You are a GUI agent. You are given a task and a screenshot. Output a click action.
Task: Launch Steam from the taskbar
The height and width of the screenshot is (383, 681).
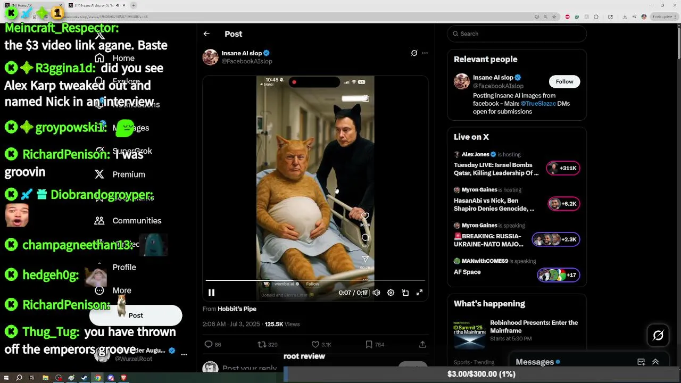click(x=84, y=378)
